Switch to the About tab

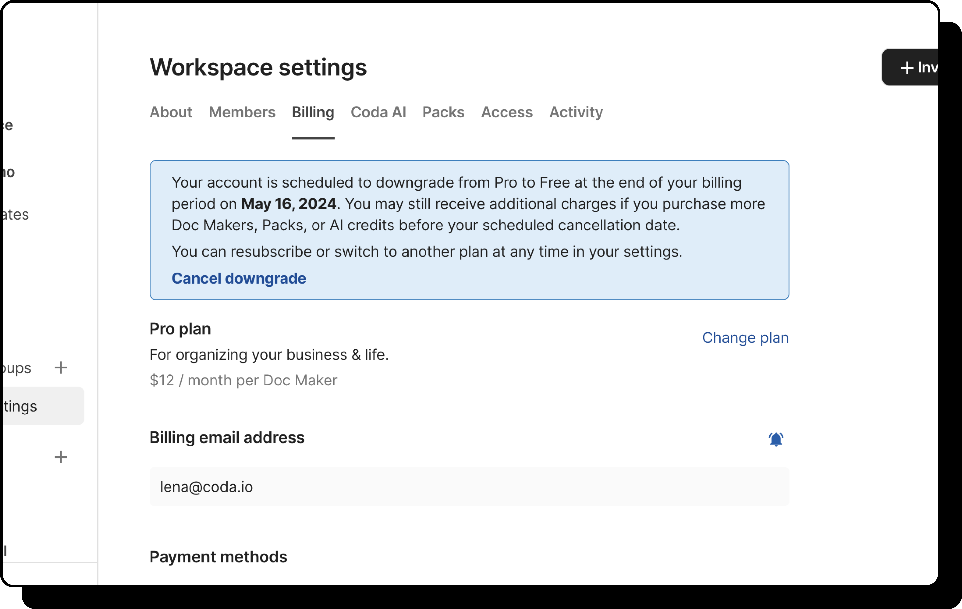pyautogui.click(x=170, y=113)
